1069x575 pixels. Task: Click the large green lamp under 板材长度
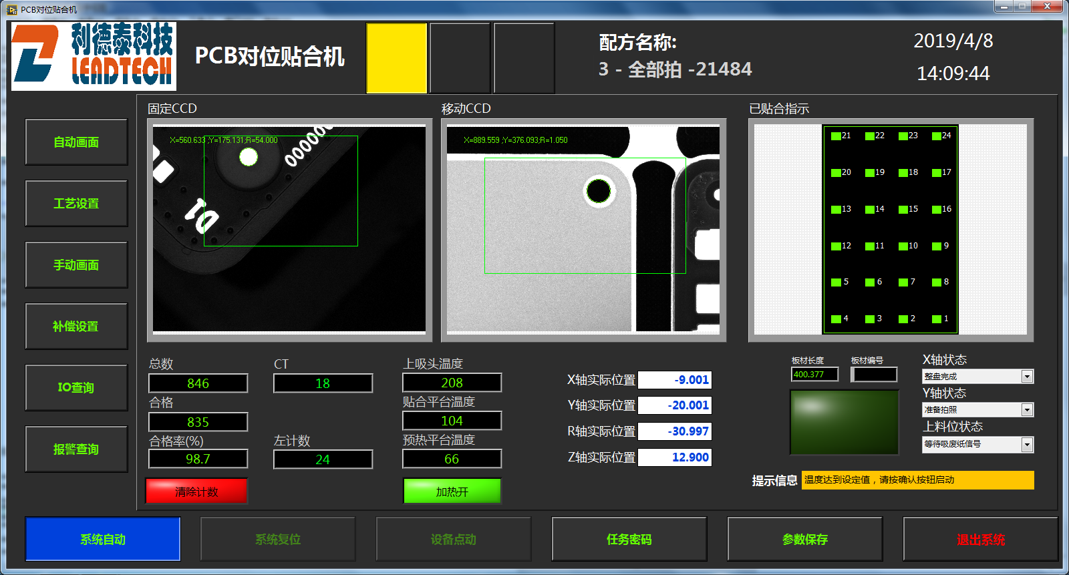(844, 422)
